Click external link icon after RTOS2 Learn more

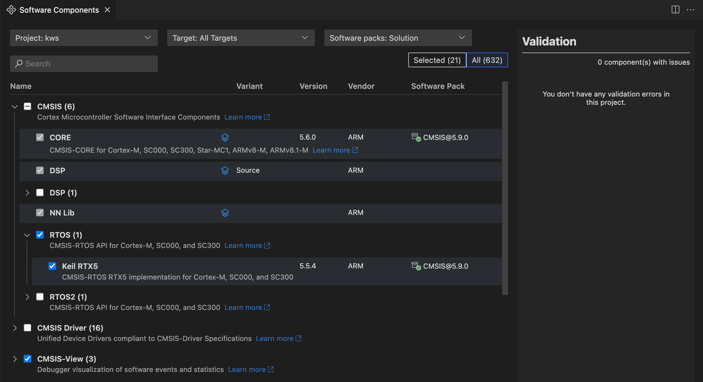267,307
